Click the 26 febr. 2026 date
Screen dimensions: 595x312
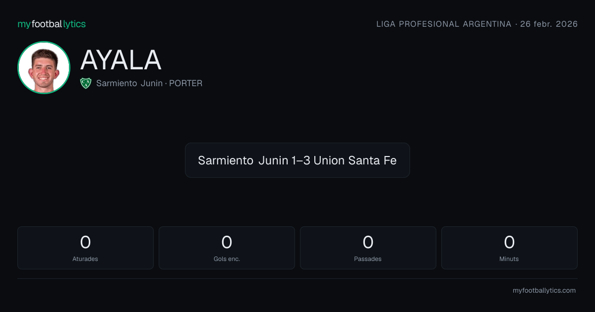(x=549, y=24)
